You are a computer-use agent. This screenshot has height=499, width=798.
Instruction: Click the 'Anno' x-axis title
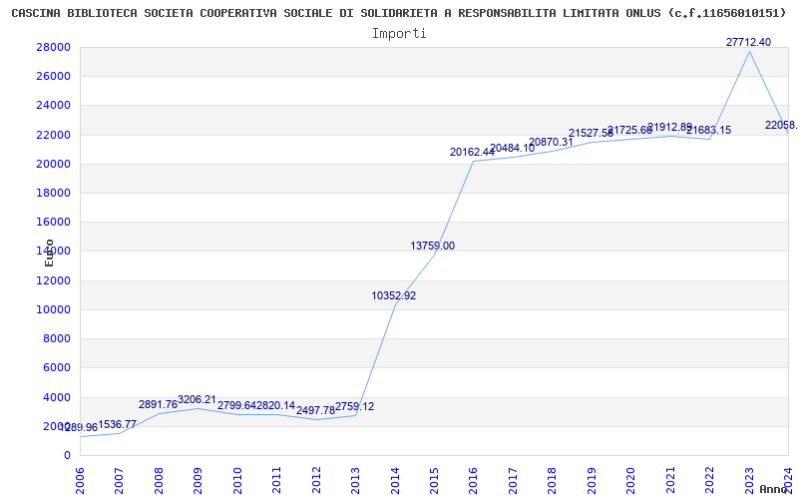(x=774, y=489)
